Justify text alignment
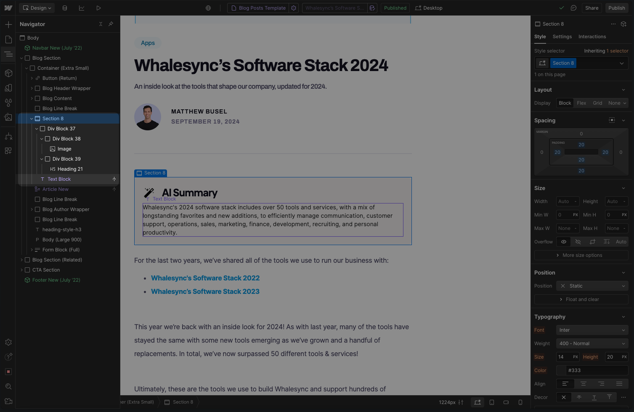The height and width of the screenshot is (412, 634). click(x=619, y=384)
